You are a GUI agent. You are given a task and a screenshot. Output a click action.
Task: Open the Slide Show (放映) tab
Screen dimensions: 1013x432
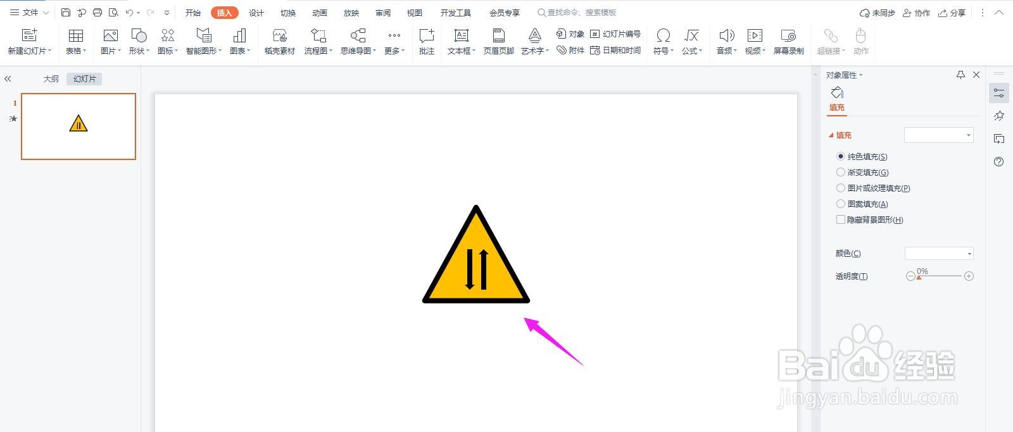tap(351, 13)
